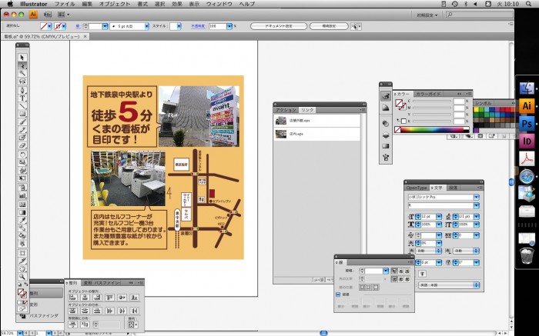Open the 効果 menu
This screenshot has width=539, height=336.
tap(177, 4)
